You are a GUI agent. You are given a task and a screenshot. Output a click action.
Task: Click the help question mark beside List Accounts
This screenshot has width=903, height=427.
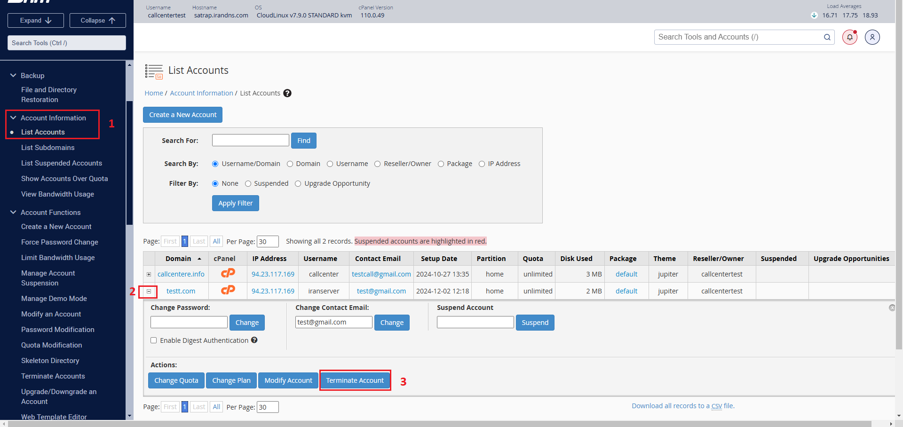(x=287, y=93)
